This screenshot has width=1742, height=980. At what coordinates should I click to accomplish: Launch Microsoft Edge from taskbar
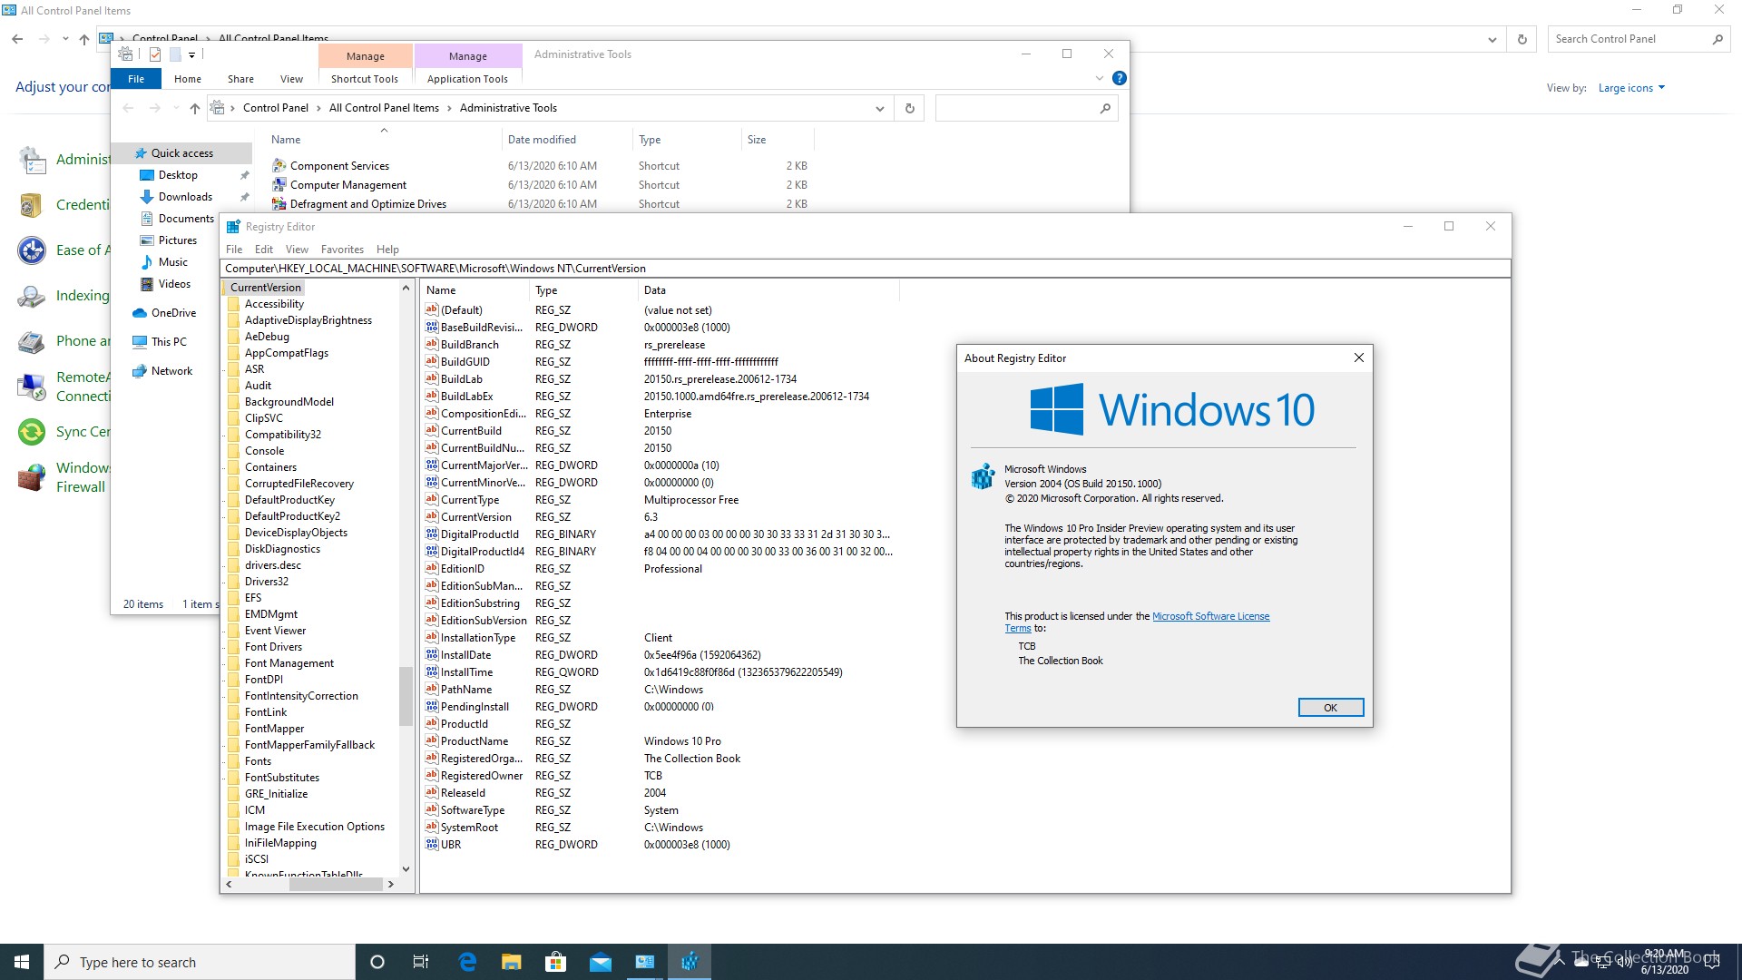tap(467, 962)
